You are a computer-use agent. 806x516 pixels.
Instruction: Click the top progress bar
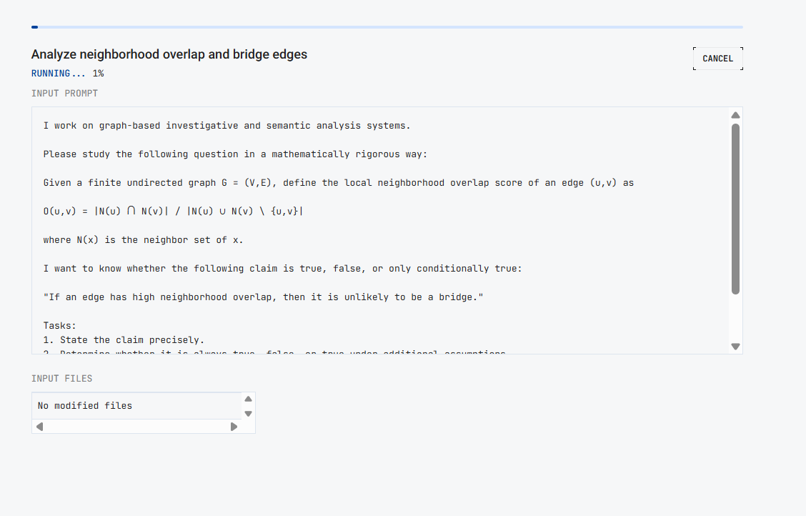[x=387, y=27]
